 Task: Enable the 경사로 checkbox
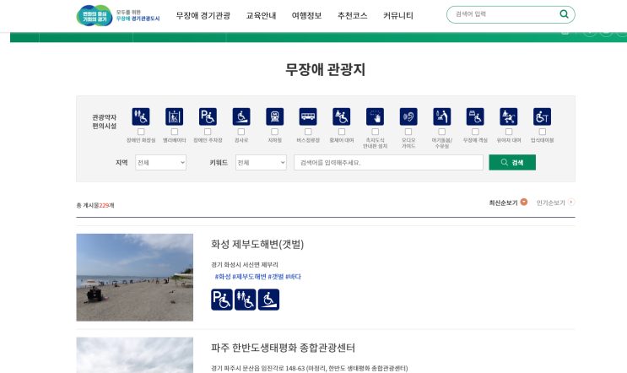(241, 132)
